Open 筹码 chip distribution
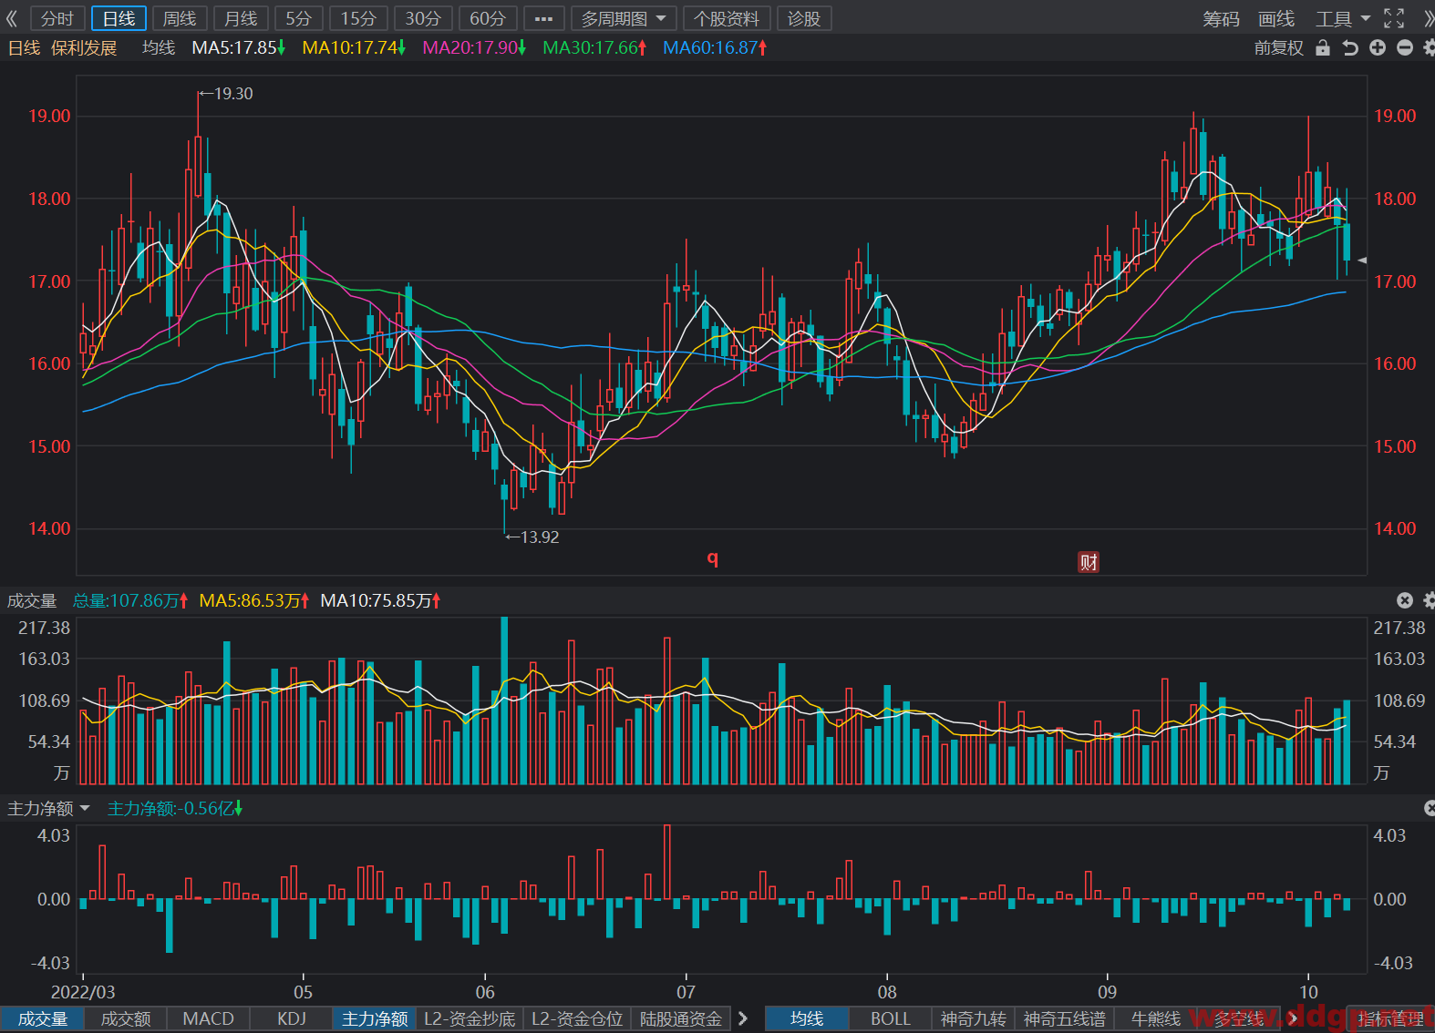 (x=1221, y=19)
